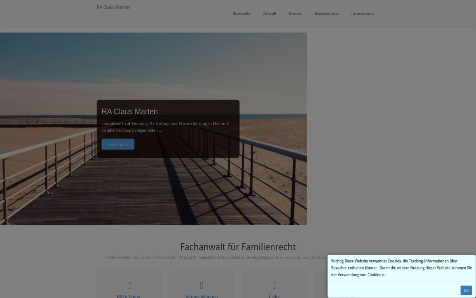Click the ISUV Forum icon

coord(129,285)
